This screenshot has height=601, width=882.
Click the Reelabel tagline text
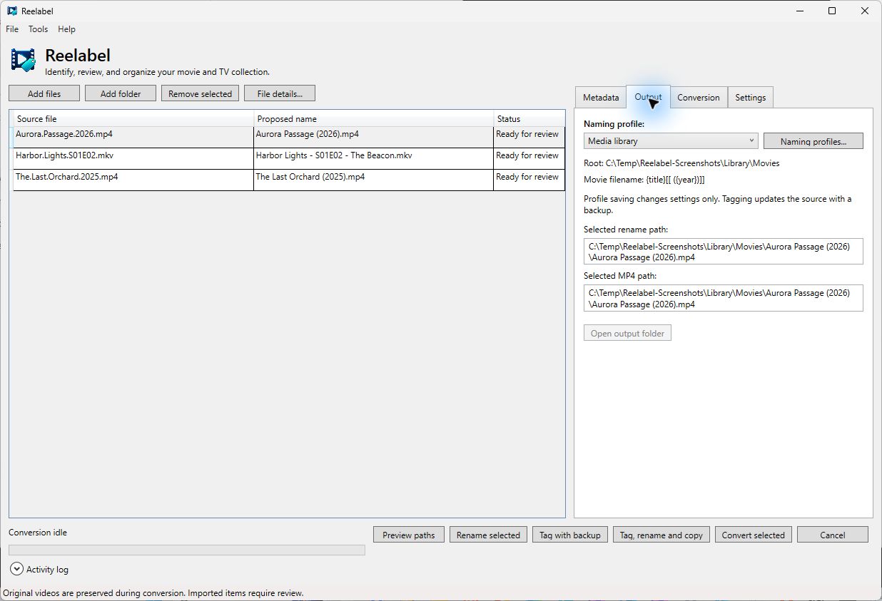tap(157, 72)
